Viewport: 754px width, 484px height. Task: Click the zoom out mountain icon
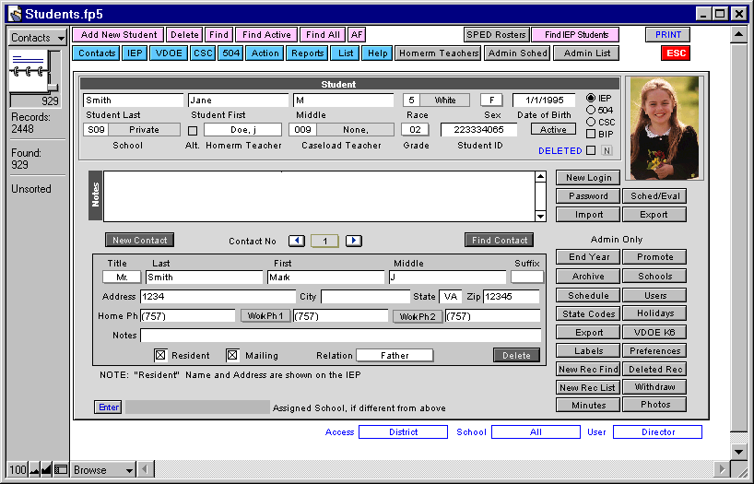[35, 470]
